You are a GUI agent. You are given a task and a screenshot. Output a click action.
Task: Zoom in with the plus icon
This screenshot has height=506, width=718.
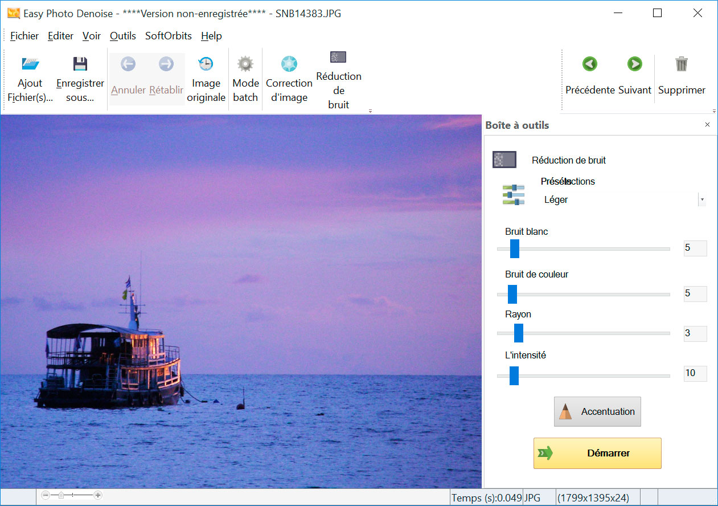click(x=98, y=496)
